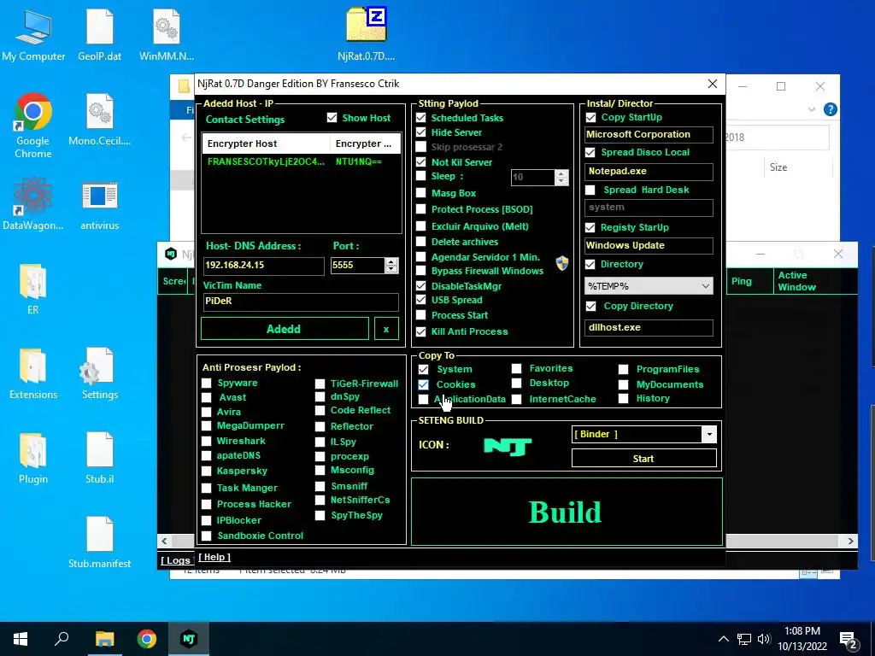Click blue help icon in Explorer window
The height and width of the screenshot is (656, 875).
[831, 109]
